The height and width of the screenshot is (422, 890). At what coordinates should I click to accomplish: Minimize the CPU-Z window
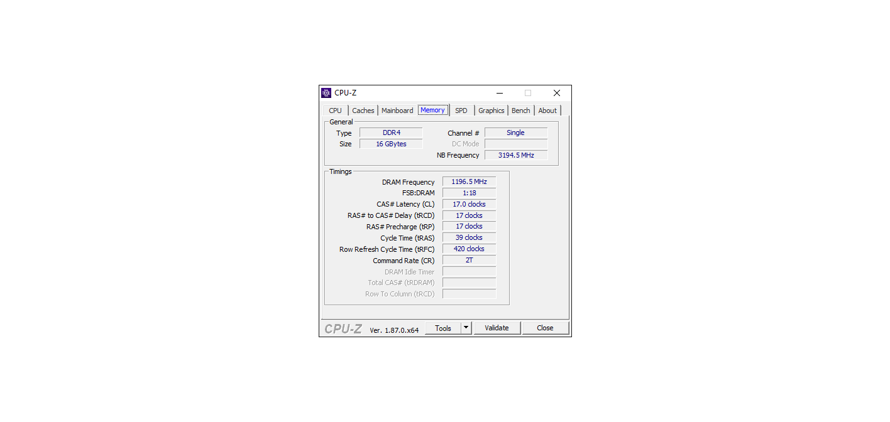(x=499, y=93)
